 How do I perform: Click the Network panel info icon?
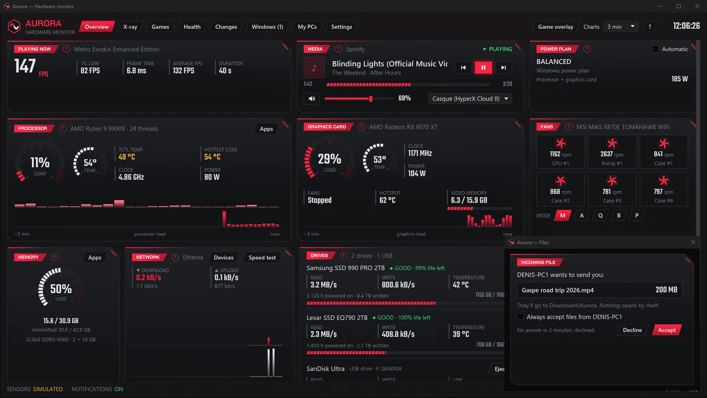click(175, 257)
